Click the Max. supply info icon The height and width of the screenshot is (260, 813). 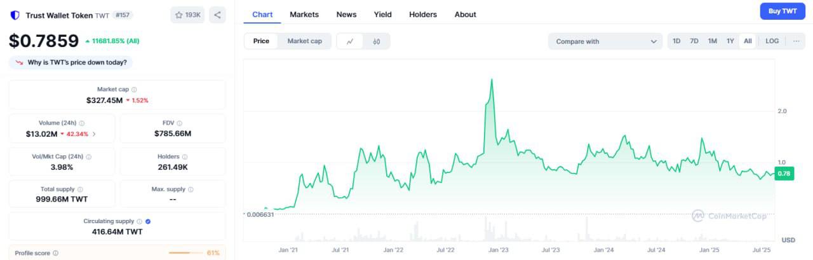click(x=191, y=189)
